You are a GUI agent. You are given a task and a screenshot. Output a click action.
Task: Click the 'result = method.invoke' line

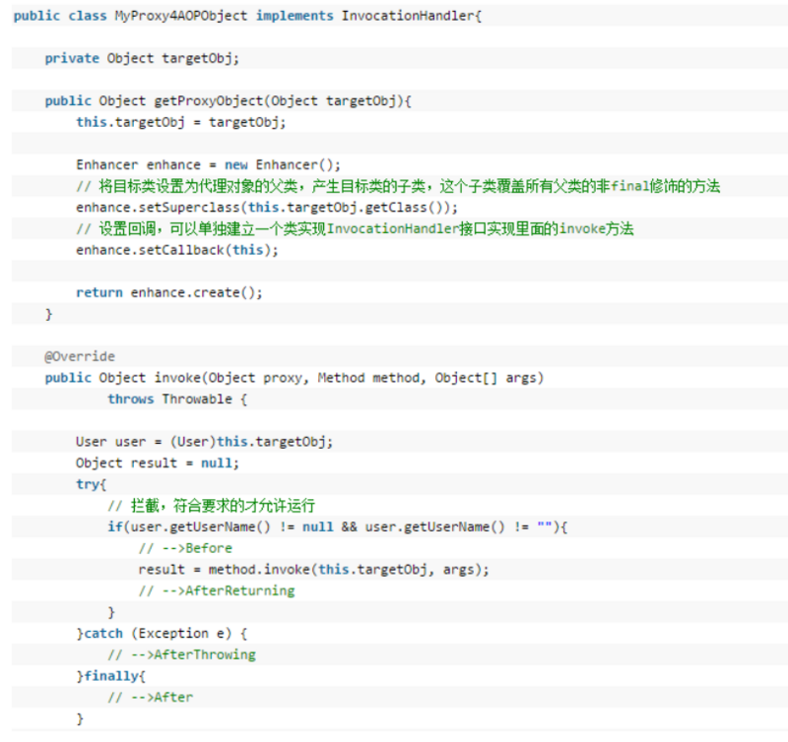[313, 570]
